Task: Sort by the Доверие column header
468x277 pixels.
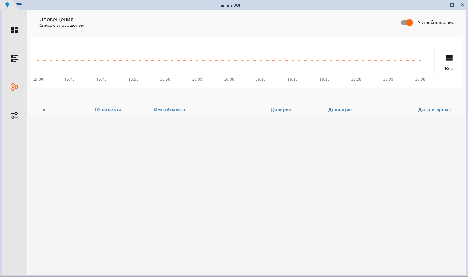Action: pyautogui.click(x=281, y=109)
